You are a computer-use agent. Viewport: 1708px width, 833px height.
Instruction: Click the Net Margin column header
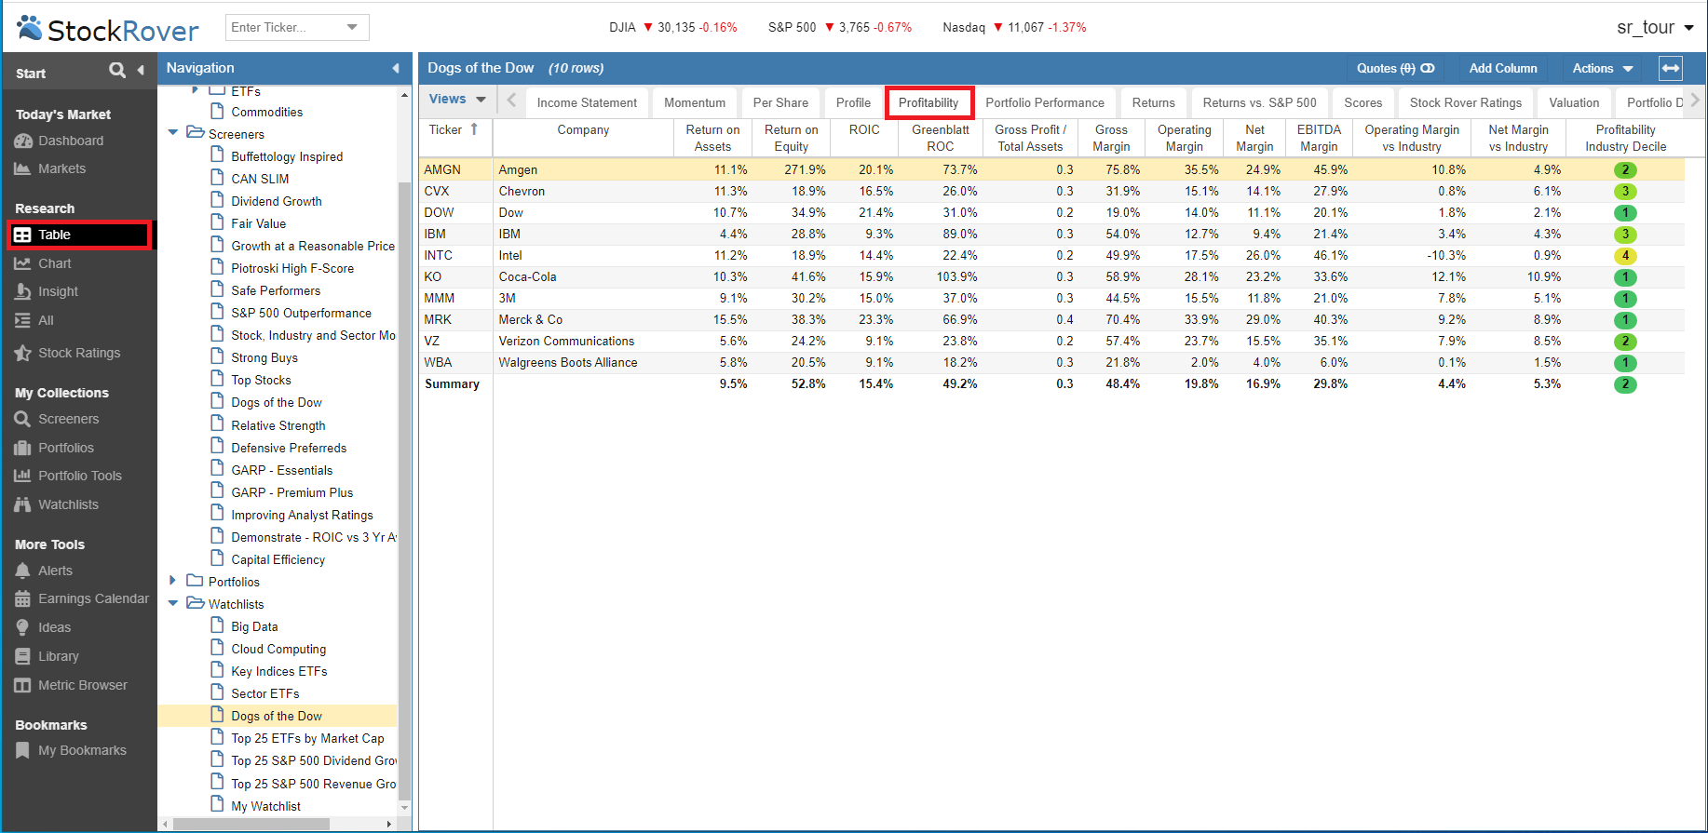coord(1254,138)
